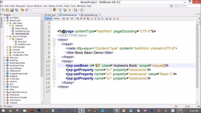Click the NetBeans icon in taskbar

pos(81,110)
